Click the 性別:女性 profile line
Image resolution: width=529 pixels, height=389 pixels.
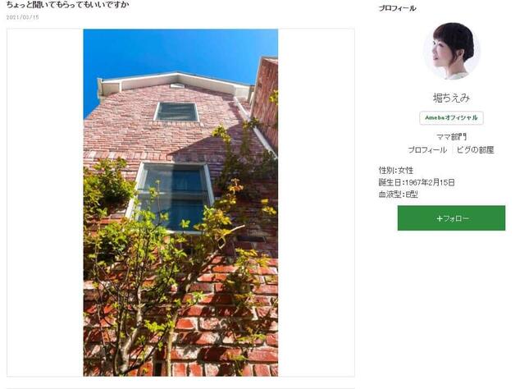coord(396,170)
